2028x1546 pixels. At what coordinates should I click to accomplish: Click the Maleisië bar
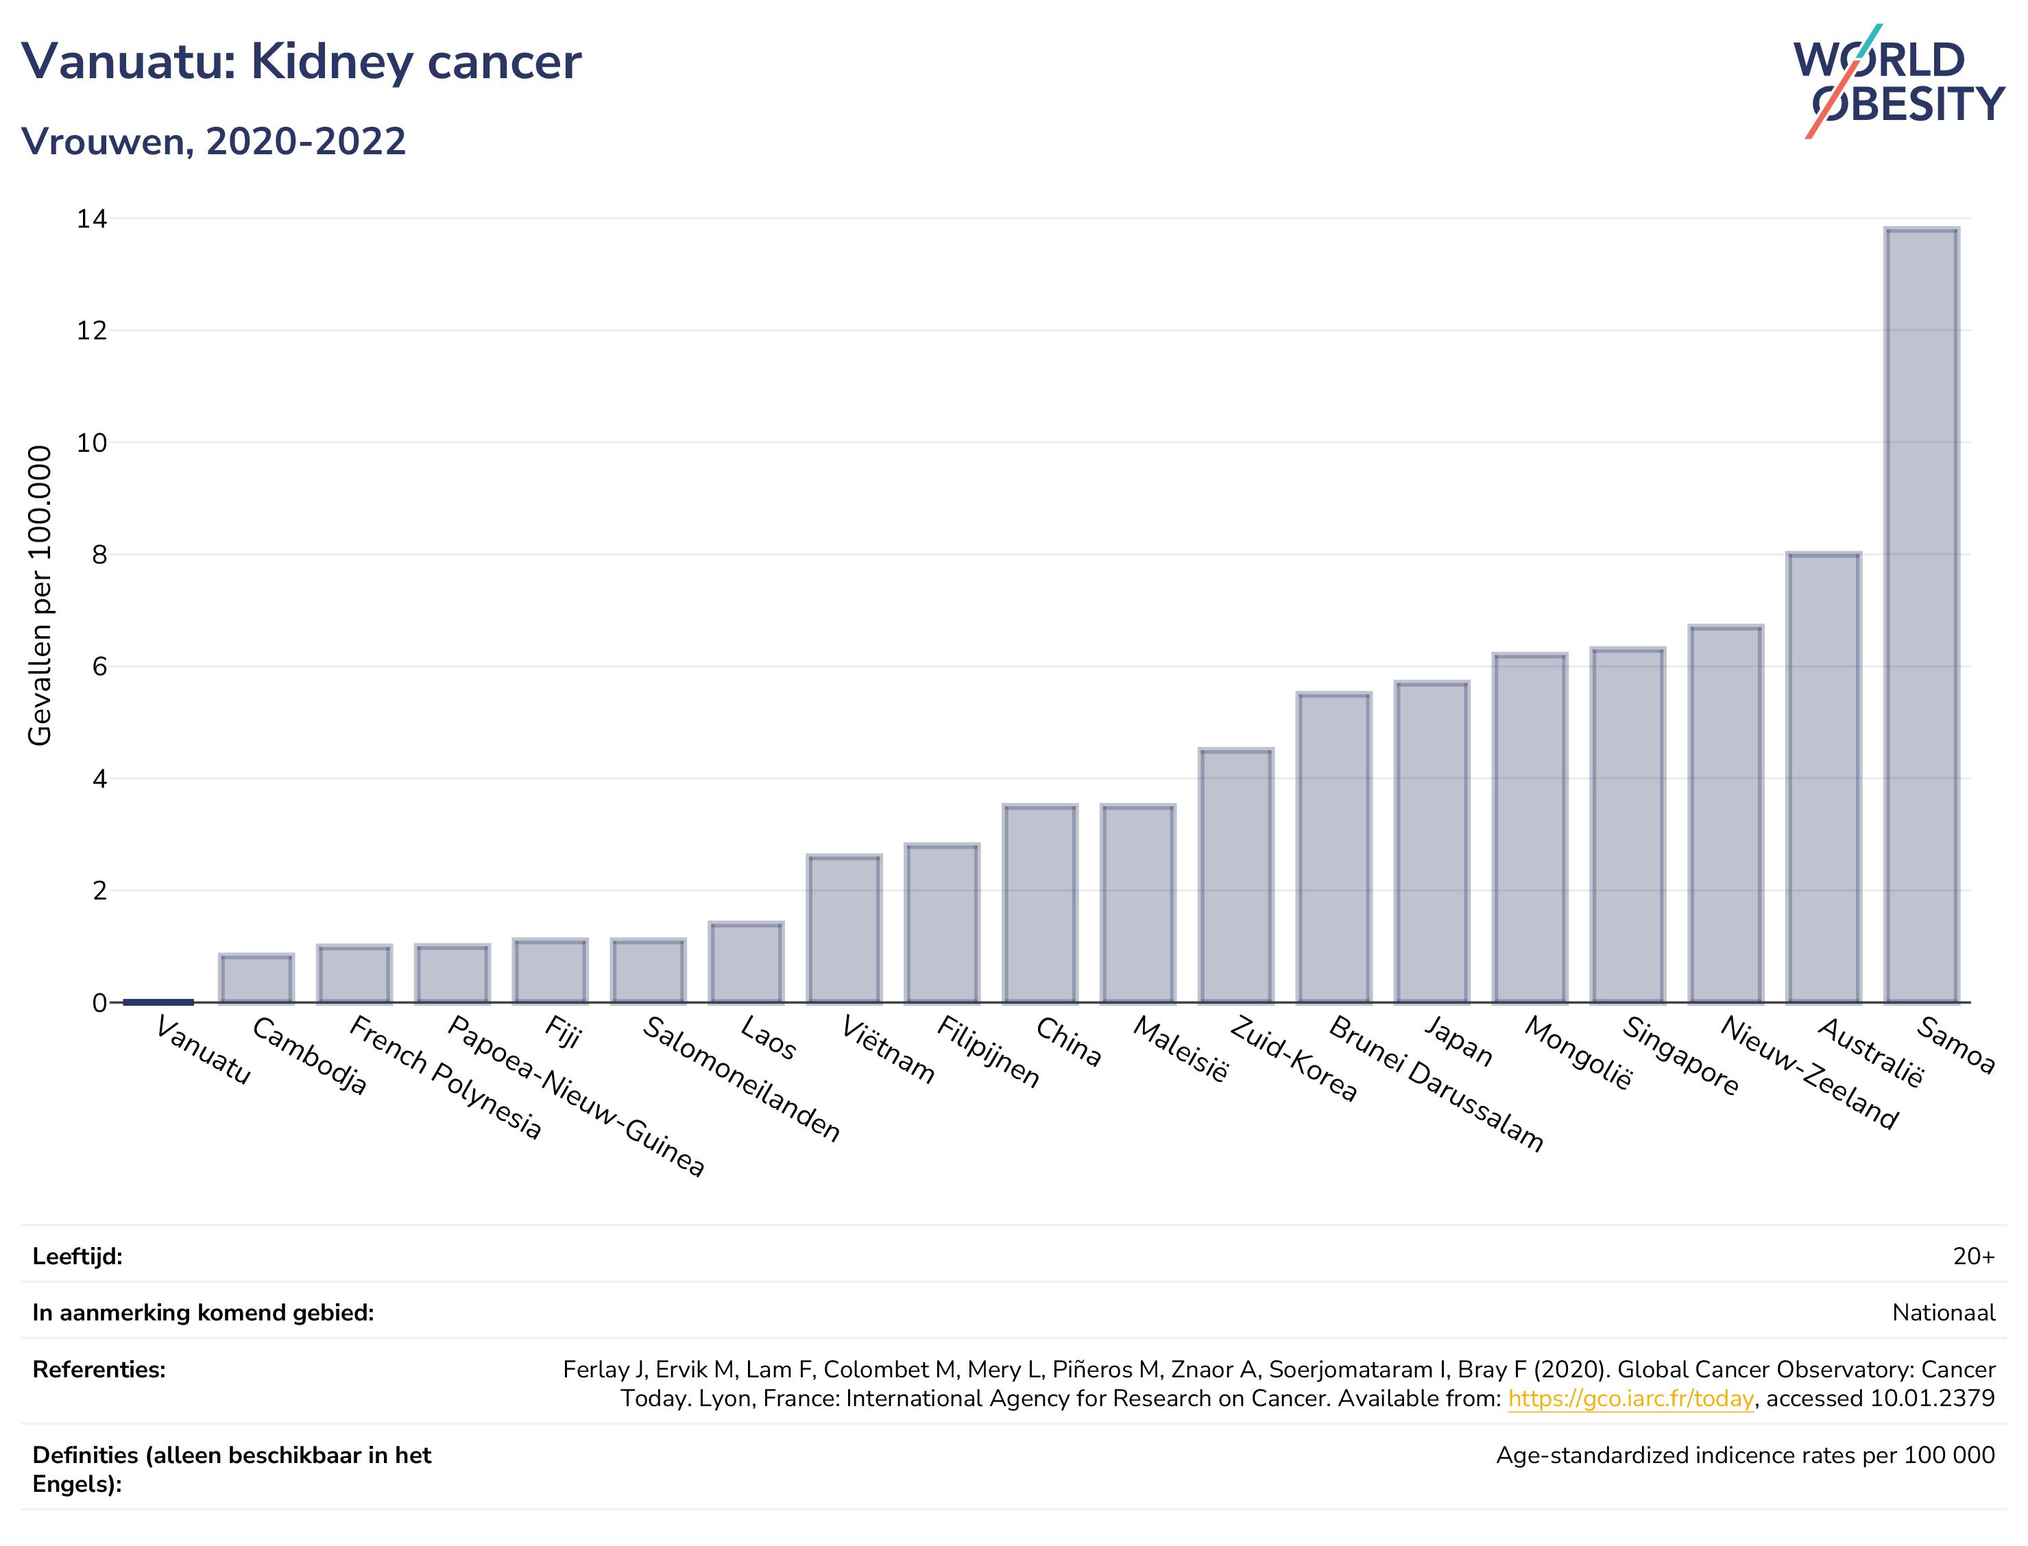1138,904
